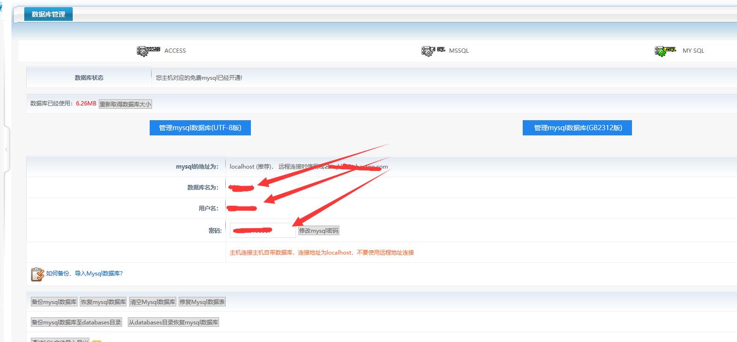The image size is (737, 342).
Task: Click the 您主机对应的免费mysql已经开通! status text
Action: pyautogui.click(x=199, y=78)
